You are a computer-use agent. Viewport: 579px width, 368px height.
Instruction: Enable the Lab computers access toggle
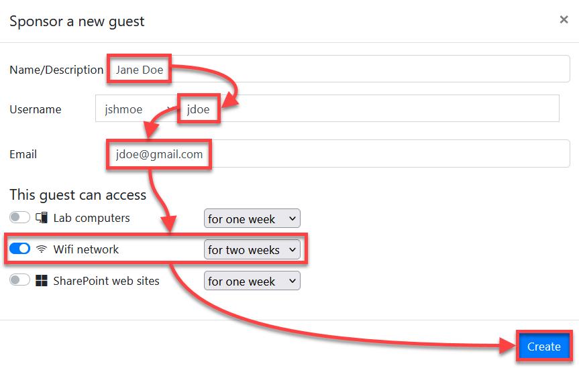coord(19,217)
